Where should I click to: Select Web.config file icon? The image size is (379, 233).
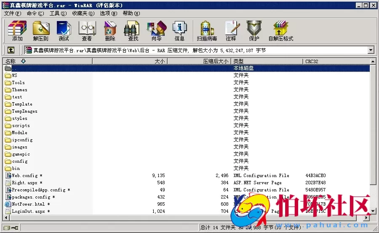(x=8, y=175)
